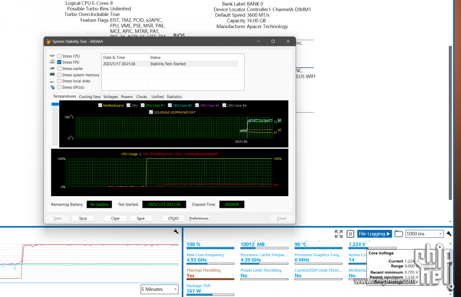The width and height of the screenshot is (461, 297).
Task: Click the main window vertical scrollbar
Action: tap(450, 123)
